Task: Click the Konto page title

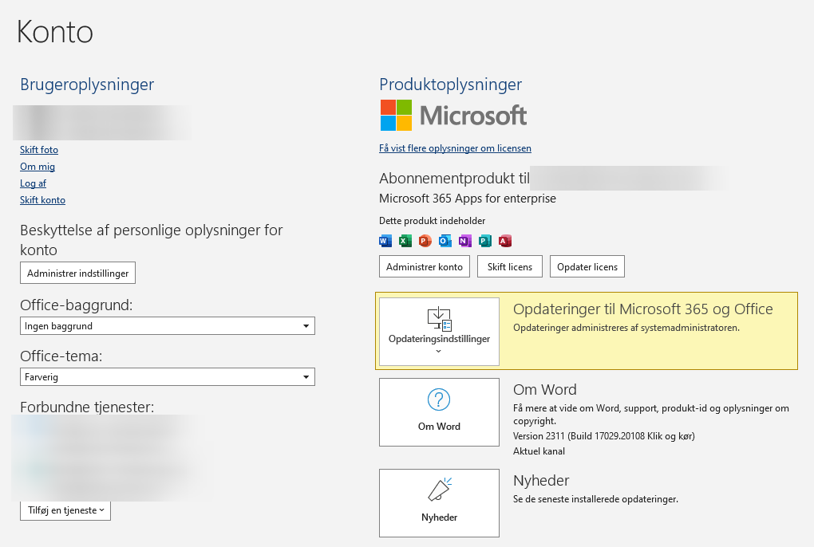Action: (x=55, y=32)
